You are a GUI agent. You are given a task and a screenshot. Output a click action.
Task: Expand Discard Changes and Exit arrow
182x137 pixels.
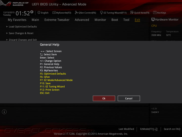7,40
